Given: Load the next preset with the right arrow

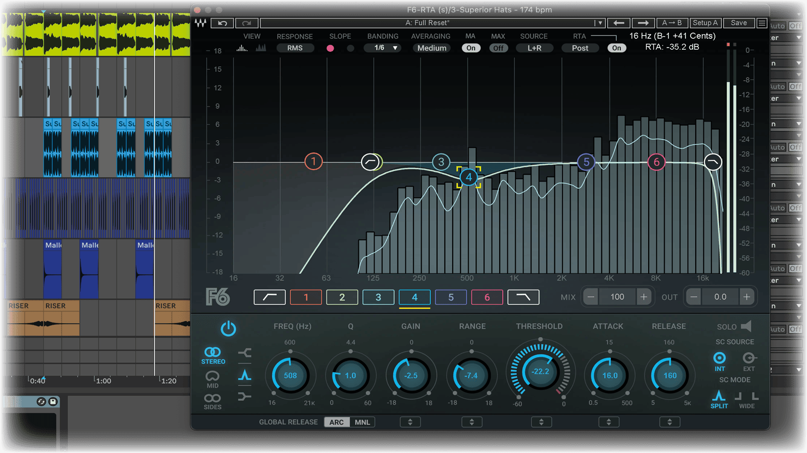Looking at the screenshot, I should click(643, 23).
